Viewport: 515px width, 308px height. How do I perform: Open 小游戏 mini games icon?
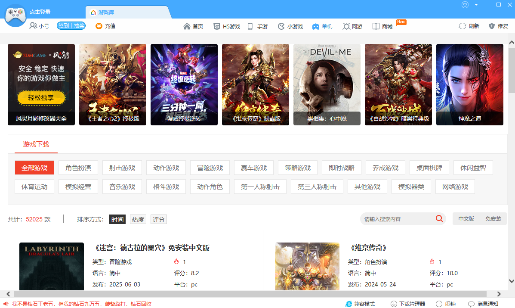[x=281, y=26]
